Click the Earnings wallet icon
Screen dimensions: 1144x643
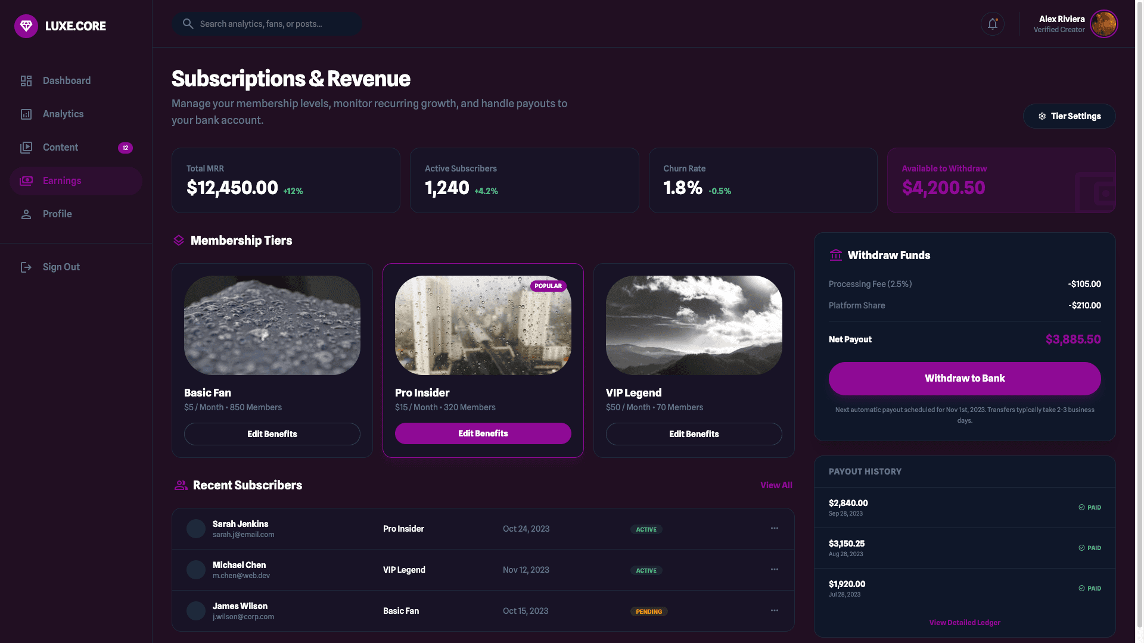pyautogui.click(x=26, y=180)
